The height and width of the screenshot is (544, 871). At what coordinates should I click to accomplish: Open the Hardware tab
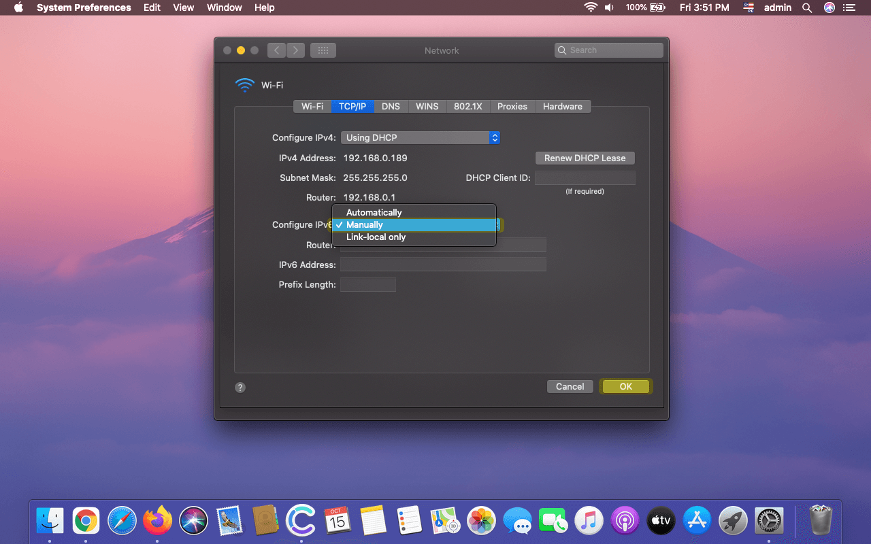(562, 106)
